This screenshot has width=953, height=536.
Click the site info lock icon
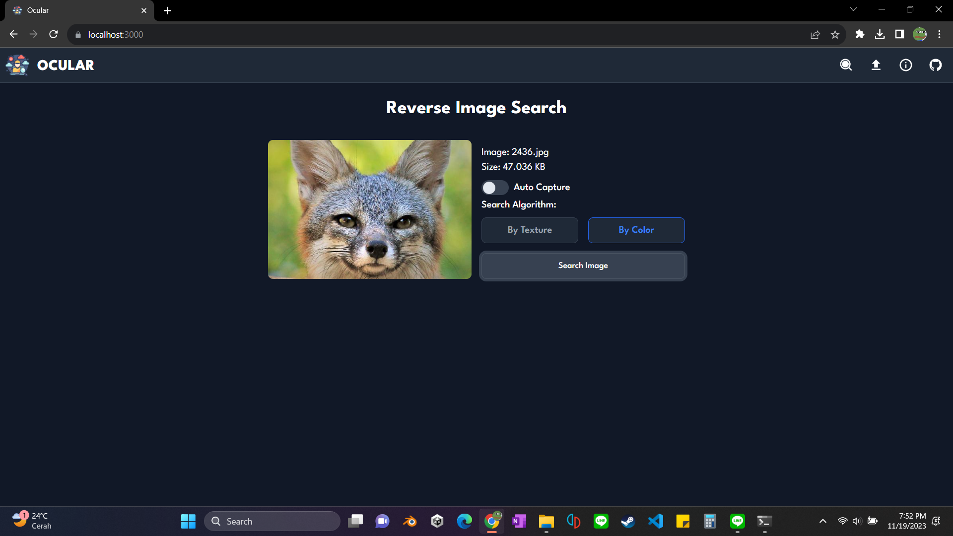tap(78, 35)
